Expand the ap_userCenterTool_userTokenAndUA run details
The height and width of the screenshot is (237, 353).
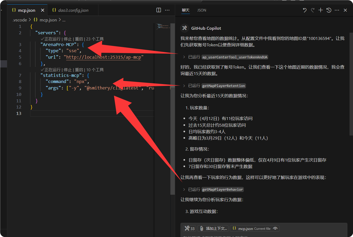click(x=184, y=57)
